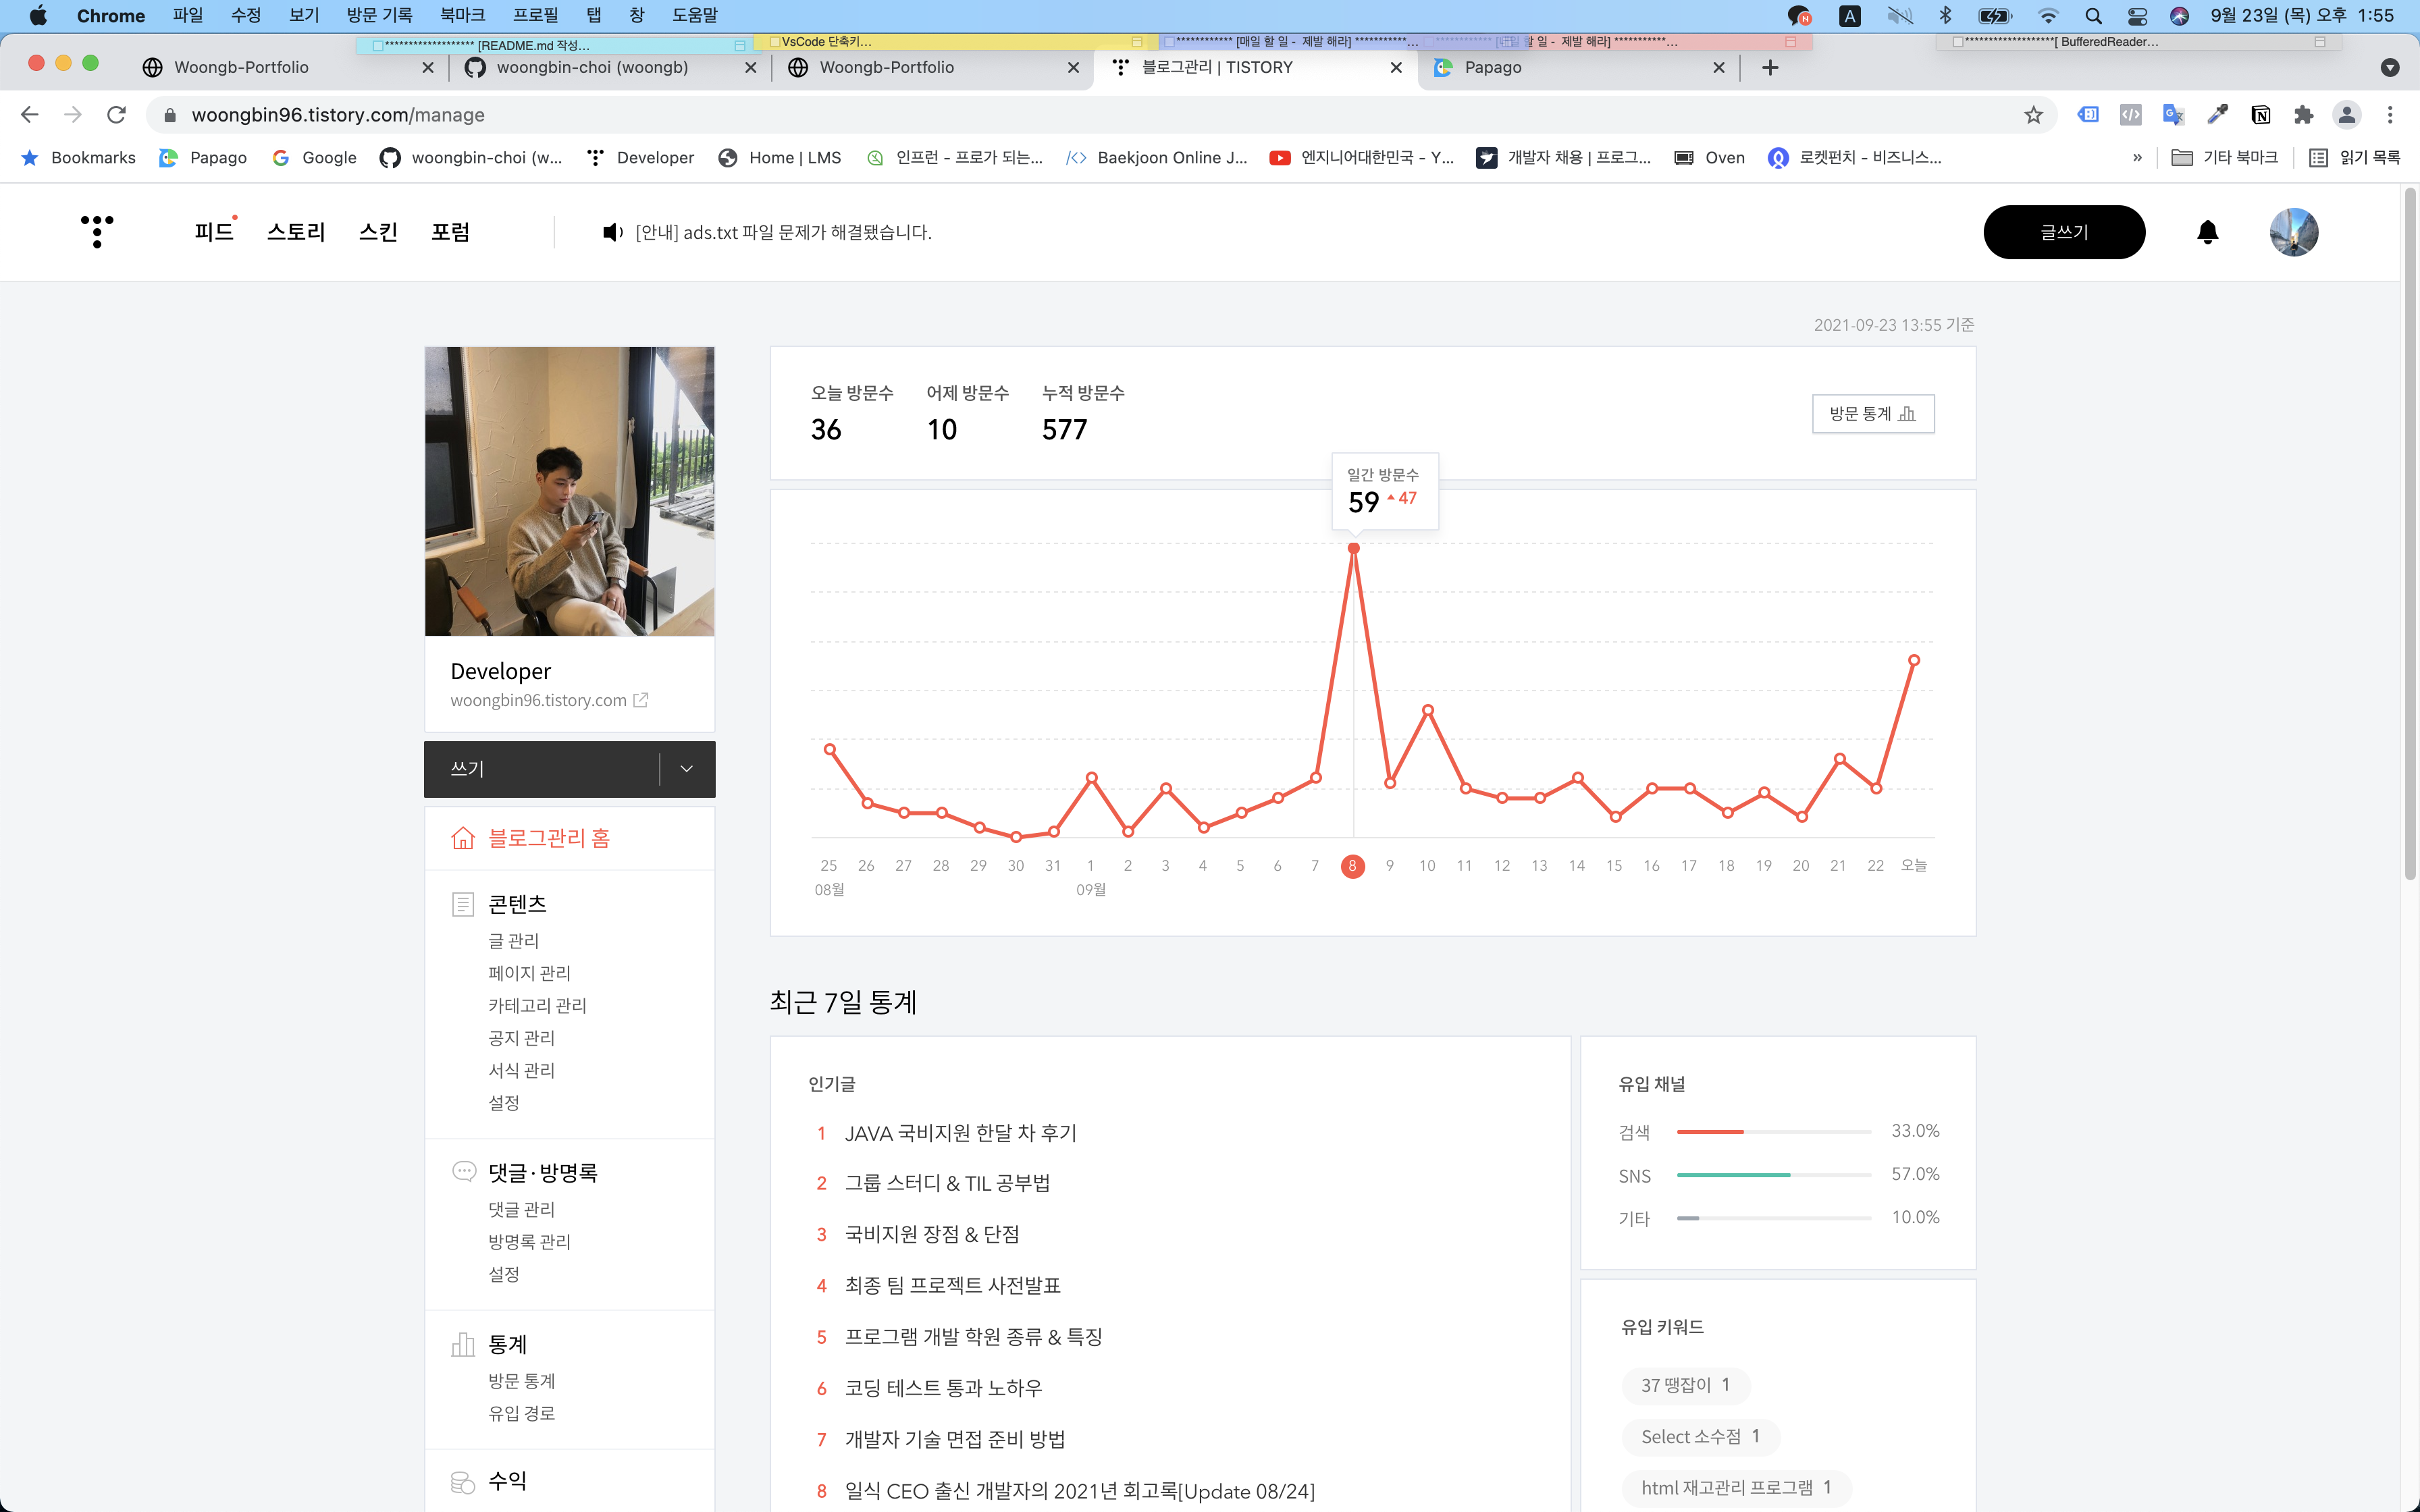Click the 글쓰기 write button

[x=2064, y=231]
